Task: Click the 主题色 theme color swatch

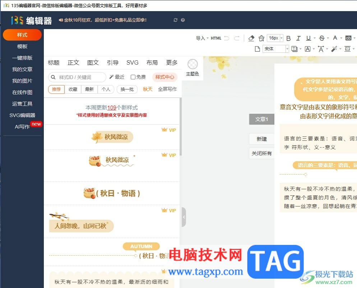Action: (x=193, y=64)
